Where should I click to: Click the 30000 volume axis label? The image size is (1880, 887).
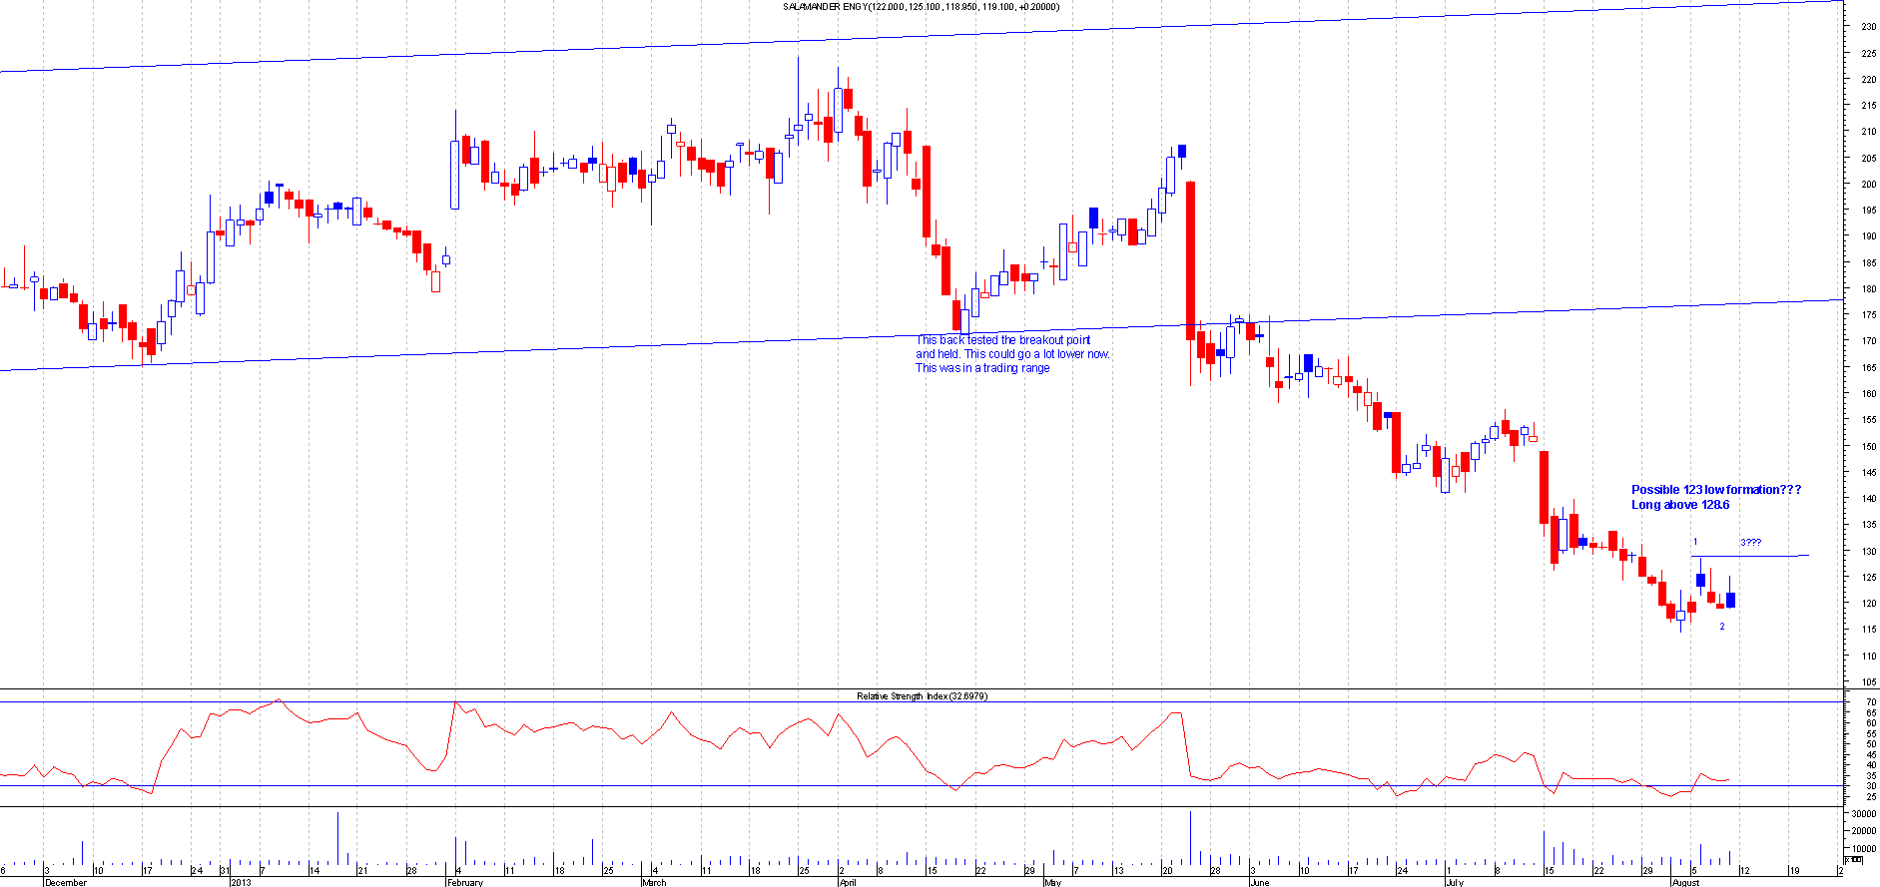click(1863, 815)
